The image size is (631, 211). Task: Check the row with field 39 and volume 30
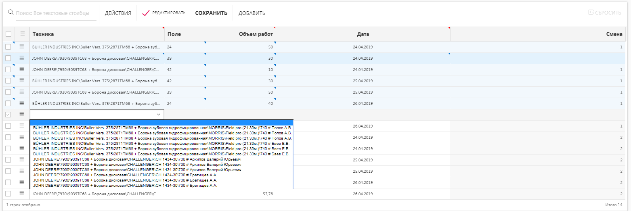(8, 58)
